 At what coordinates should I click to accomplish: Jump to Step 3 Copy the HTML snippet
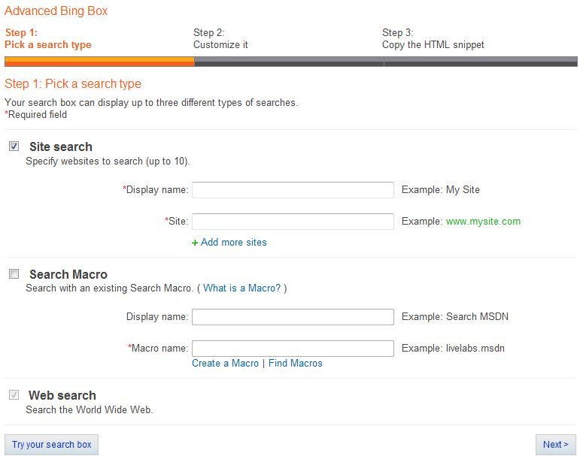pos(433,39)
